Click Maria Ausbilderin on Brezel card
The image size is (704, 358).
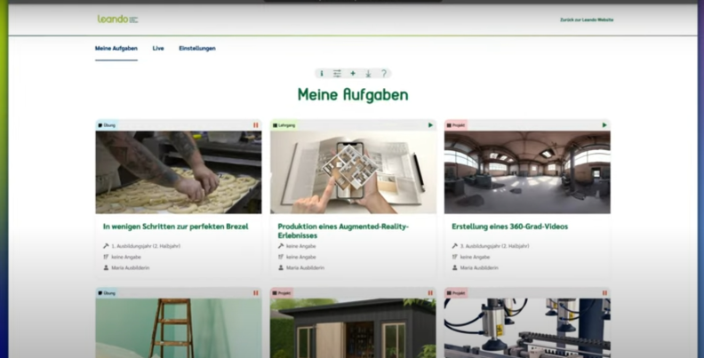point(131,267)
